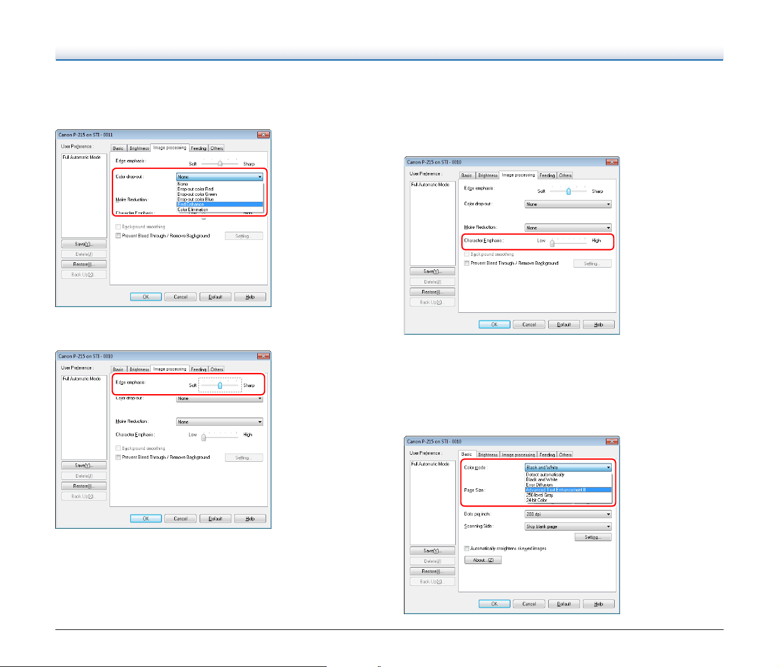
Task: Open the Dots per inch dropdown showing 200 dpi
Action: click(568, 514)
